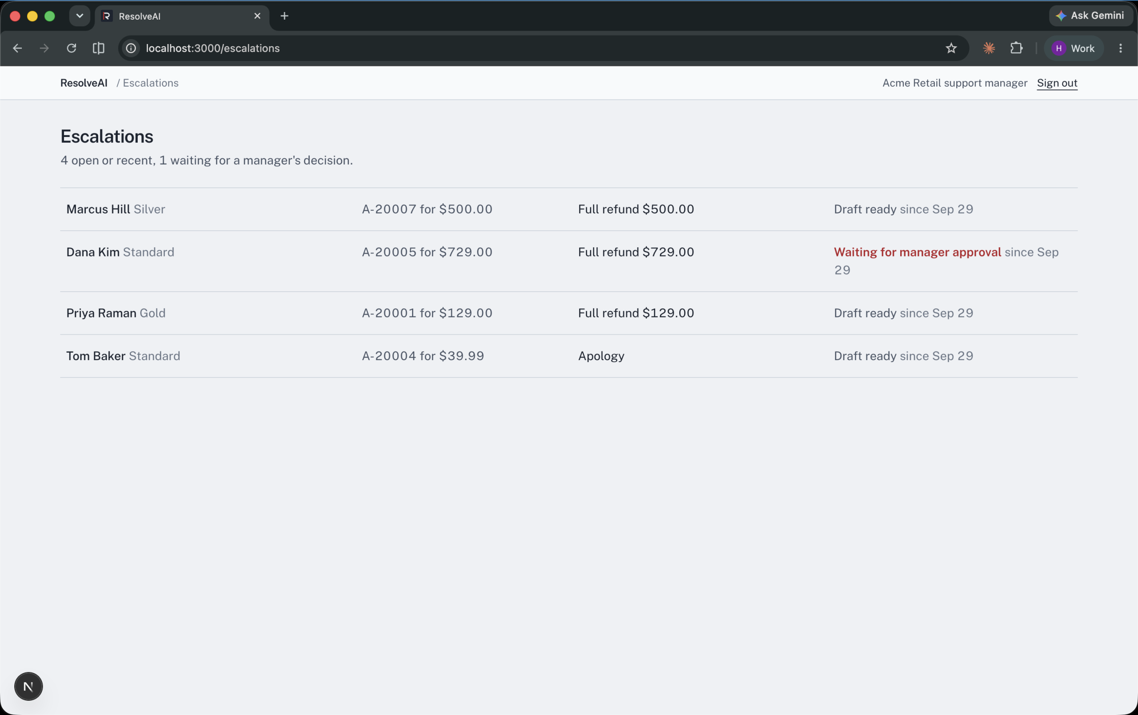This screenshot has height=715, width=1138.
Task: Open the Chrome three-dot menu
Action: pyautogui.click(x=1120, y=48)
